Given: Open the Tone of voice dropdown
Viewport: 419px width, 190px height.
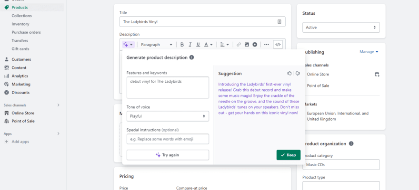Looking at the screenshot, I should (x=168, y=116).
